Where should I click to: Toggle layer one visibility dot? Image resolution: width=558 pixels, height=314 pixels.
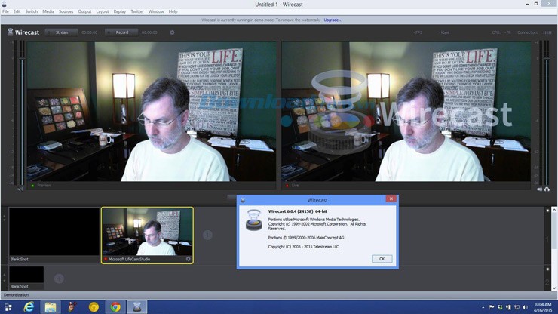[x=547, y=211]
